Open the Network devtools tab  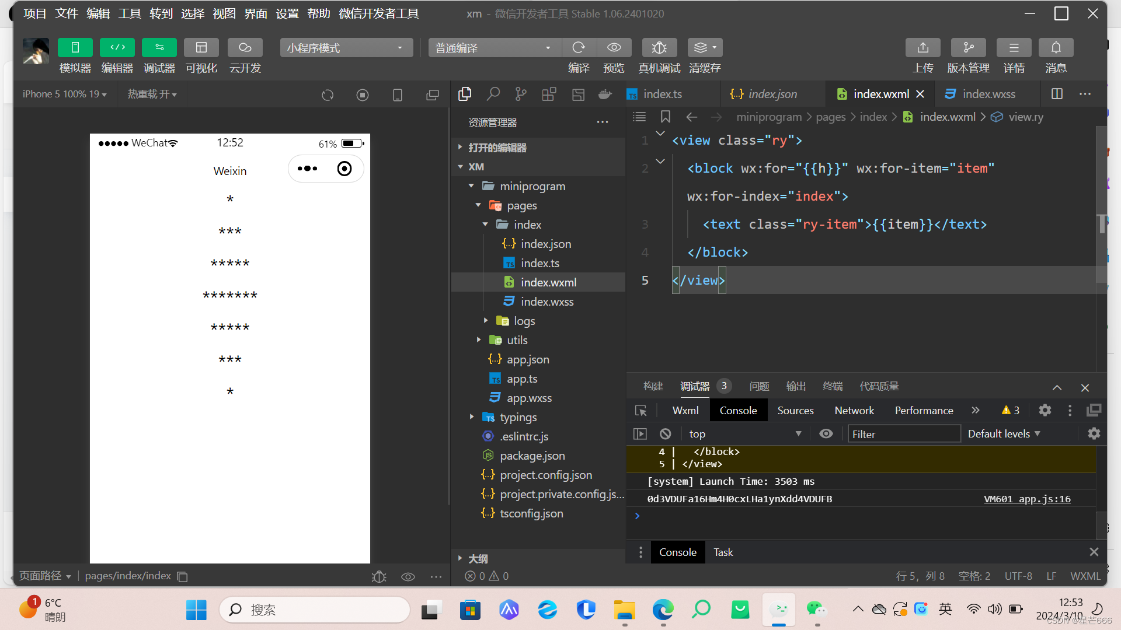[x=854, y=410]
